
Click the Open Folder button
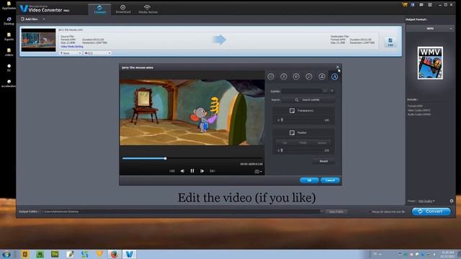click(336, 212)
